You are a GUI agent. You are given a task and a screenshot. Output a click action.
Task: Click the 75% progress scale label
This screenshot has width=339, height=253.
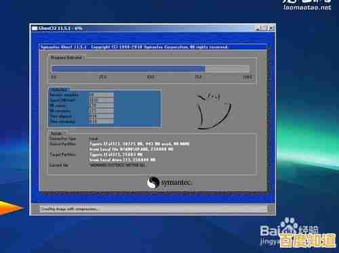pos(198,77)
